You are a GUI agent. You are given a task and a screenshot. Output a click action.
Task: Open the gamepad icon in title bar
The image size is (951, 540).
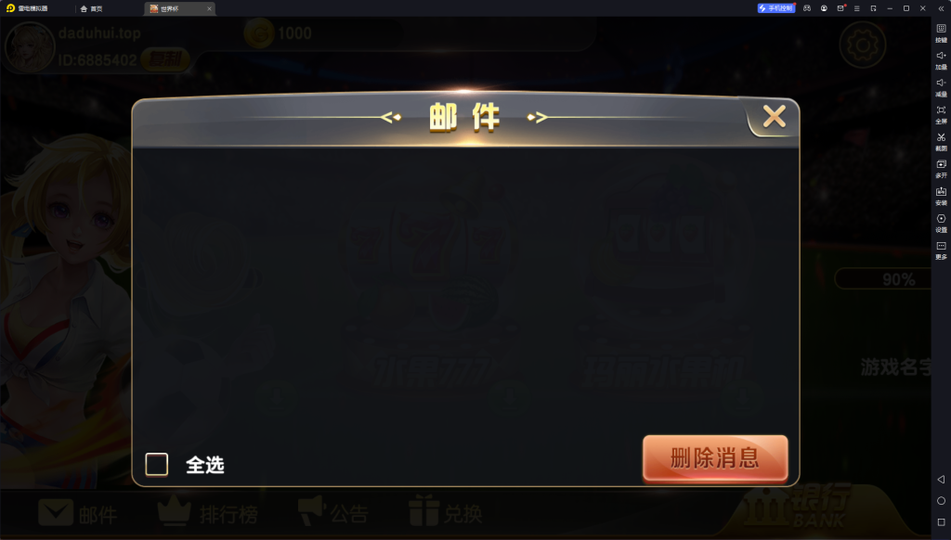pos(807,8)
